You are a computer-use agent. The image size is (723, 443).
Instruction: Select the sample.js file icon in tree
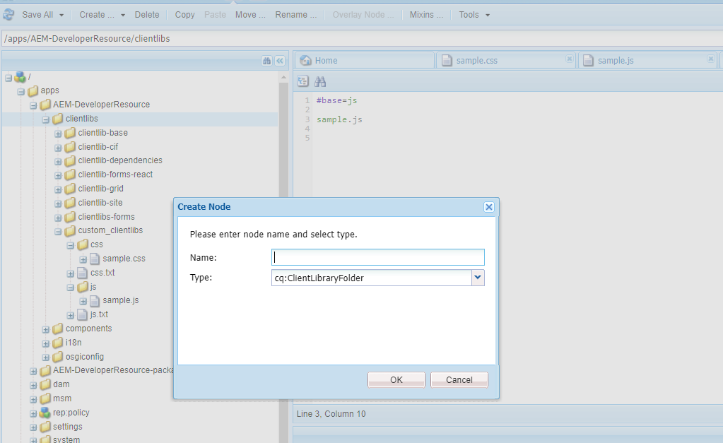[x=95, y=300]
